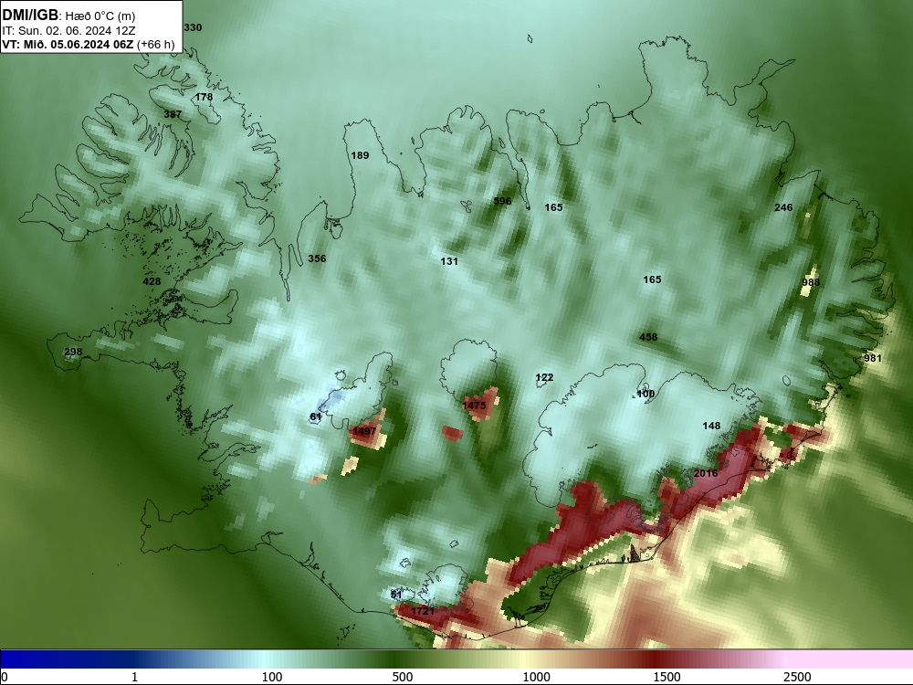Click the 988 value in the east

pos(811,282)
